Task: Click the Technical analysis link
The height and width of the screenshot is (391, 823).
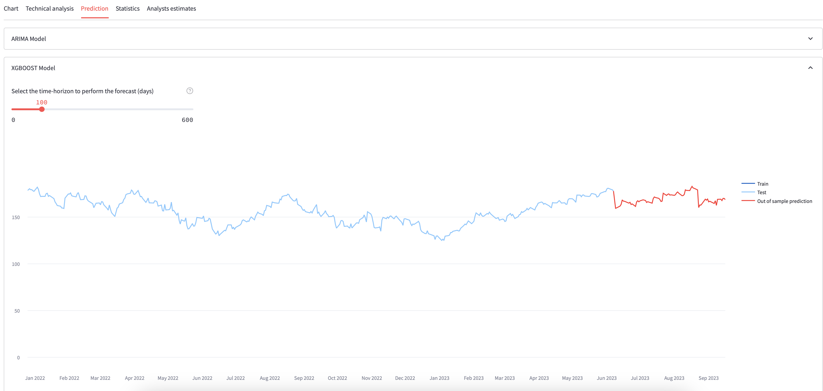Action: [49, 8]
